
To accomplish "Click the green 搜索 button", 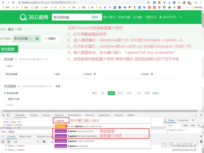I will click(x=95, y=17).
